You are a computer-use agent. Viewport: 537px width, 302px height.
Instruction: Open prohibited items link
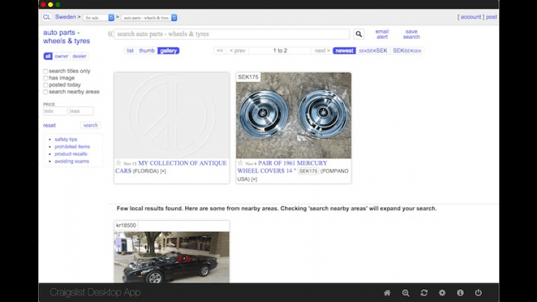click(72, 147)
